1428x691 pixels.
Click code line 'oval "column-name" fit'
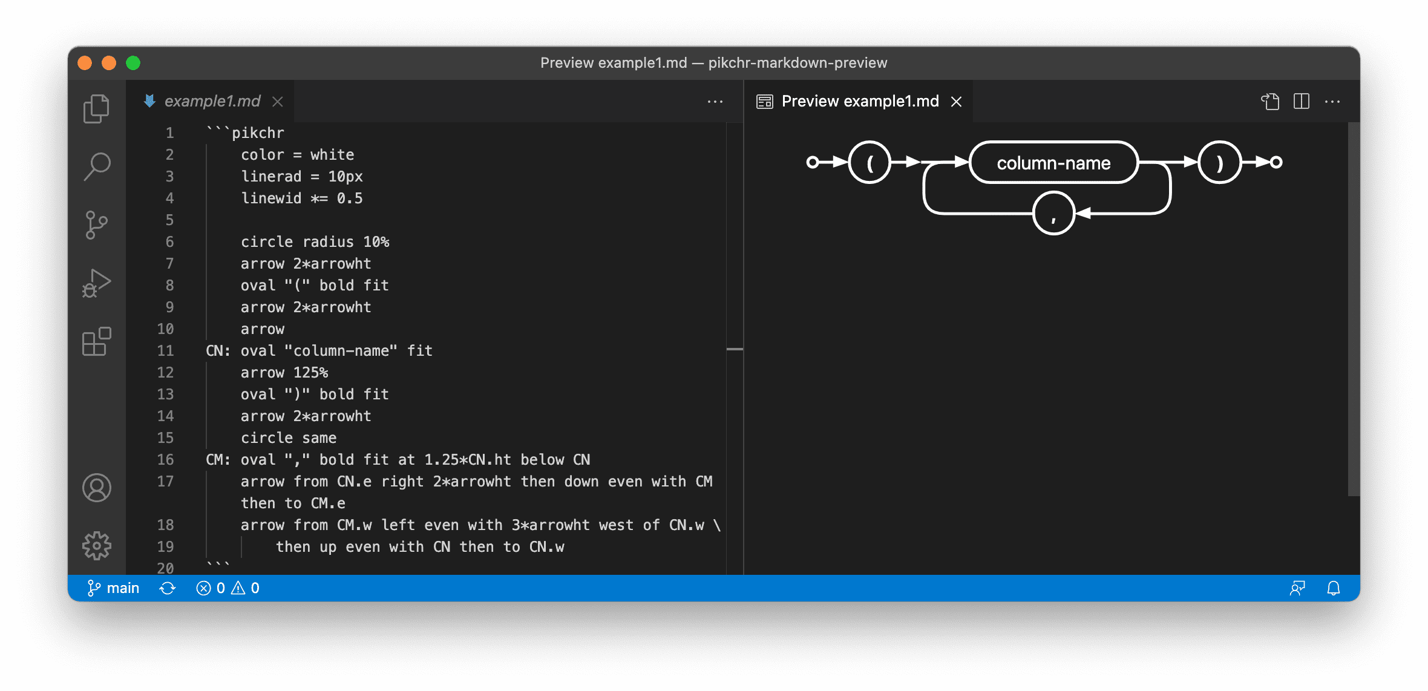pos(336,351)
